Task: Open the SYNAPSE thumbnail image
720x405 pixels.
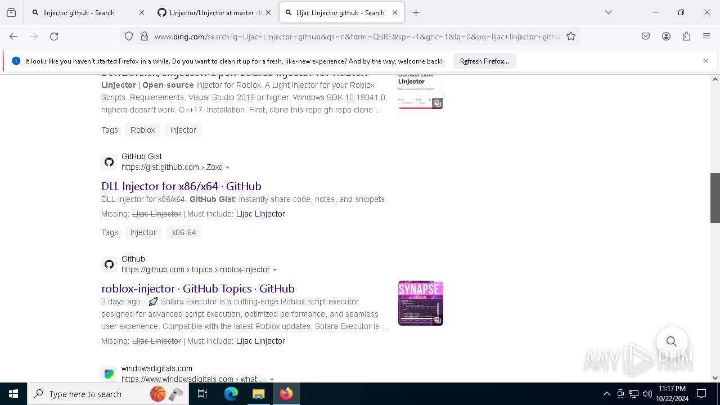Action: (x=420, y=303)
